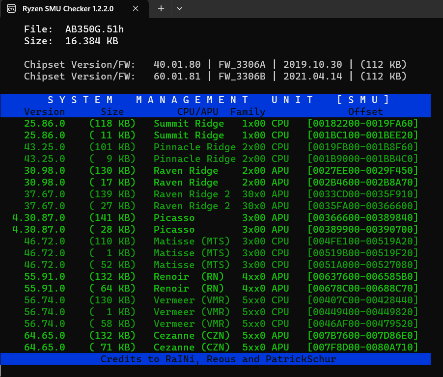Click the size value 16.384 KB
This screenshot has height=377, width=443.
pyautogui.click(x=91, y=41)
